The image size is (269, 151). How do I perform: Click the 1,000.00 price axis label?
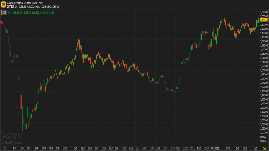pos(264,132)
